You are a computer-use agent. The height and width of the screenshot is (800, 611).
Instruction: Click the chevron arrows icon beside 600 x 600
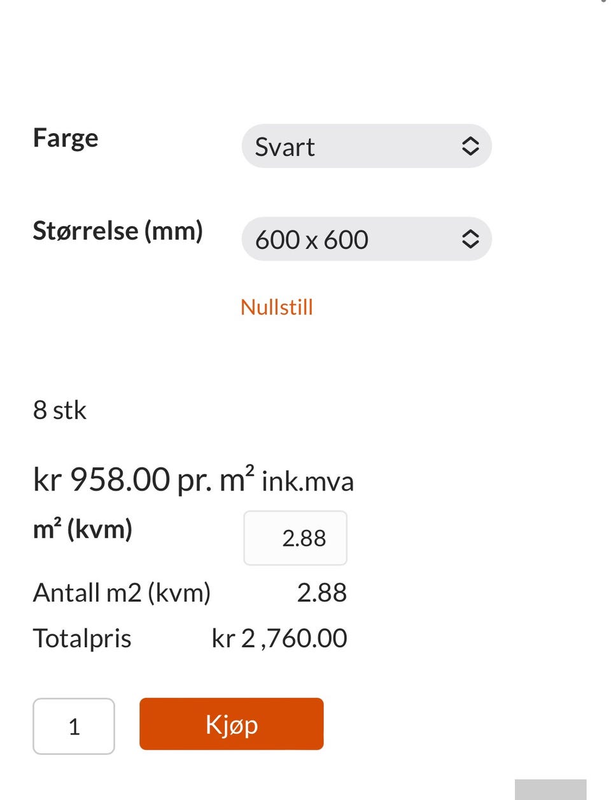[470, 239]
